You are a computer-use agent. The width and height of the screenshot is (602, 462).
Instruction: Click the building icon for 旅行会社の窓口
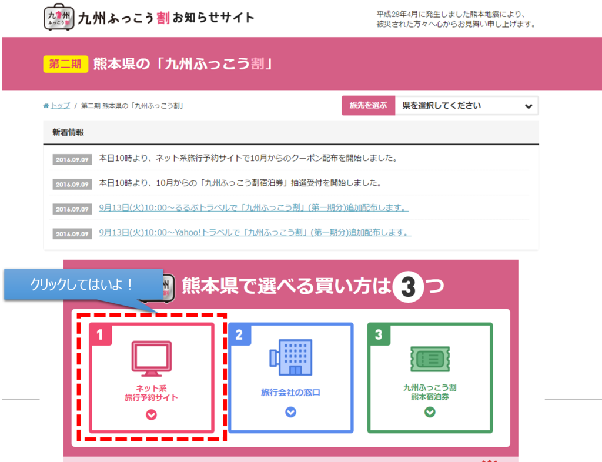tap(290, 357)
